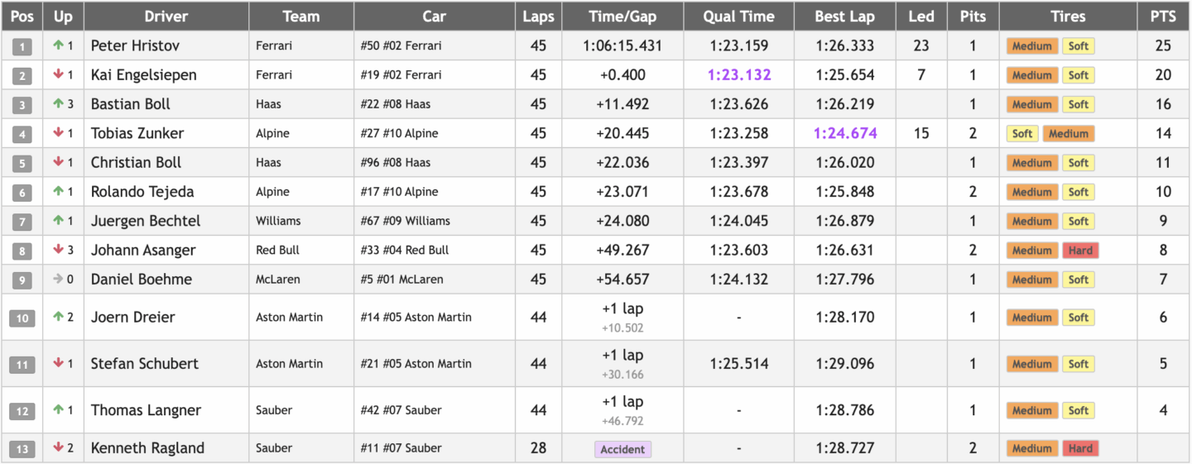The width and height of the screenshot is (1192, 464).
Task: Click the Accident status badge
Action: click(x=622, y=449)
